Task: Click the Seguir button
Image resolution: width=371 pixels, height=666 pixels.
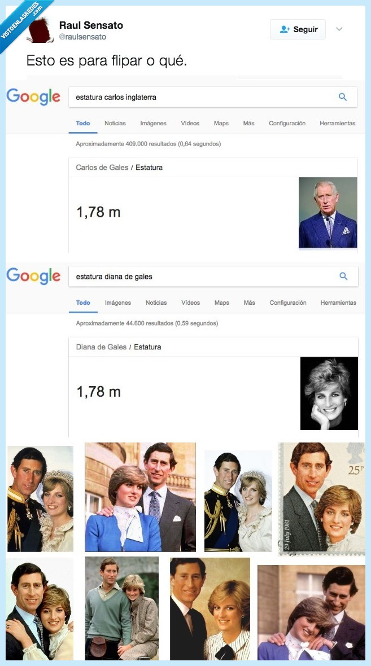Action: tap(298, 29)
